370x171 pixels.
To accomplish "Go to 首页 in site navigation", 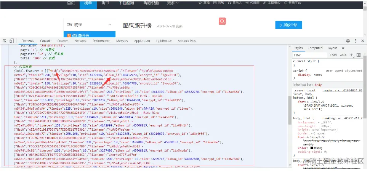I will (71, 3).
